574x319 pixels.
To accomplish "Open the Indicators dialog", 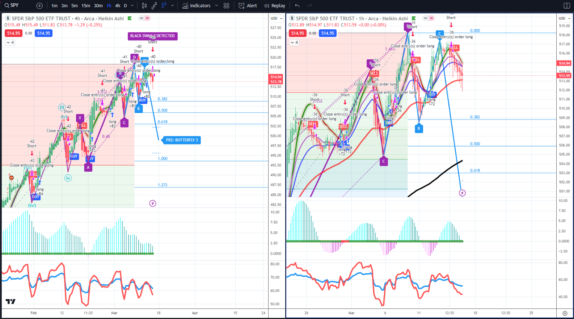I will [196, 6].
